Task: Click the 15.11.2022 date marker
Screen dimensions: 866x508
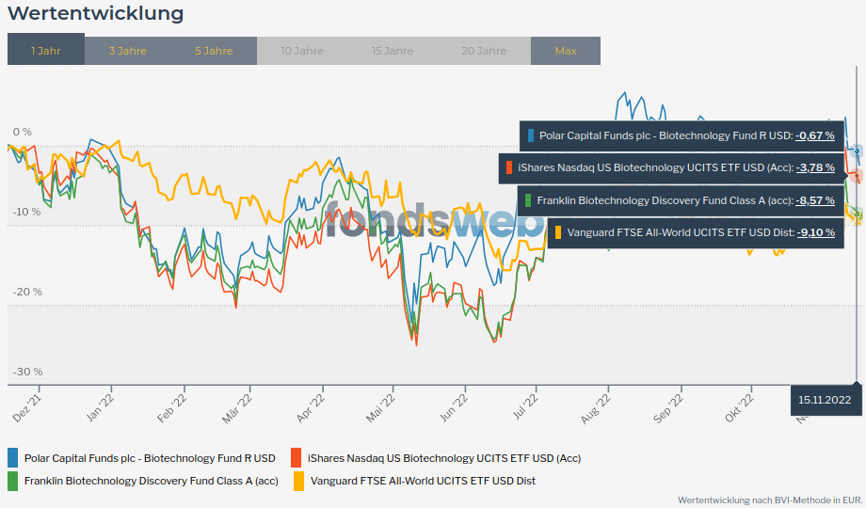Action: click(x=825, y=400)
